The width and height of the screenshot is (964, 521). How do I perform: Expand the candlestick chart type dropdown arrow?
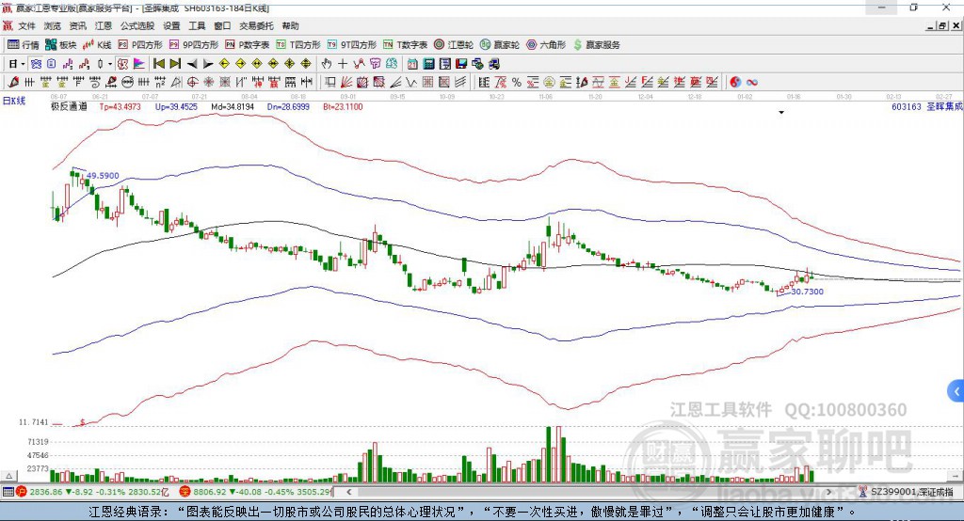pos(110,64)
